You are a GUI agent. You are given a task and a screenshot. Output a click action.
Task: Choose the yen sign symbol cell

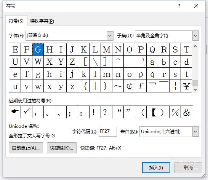click(x=187, y=86)
